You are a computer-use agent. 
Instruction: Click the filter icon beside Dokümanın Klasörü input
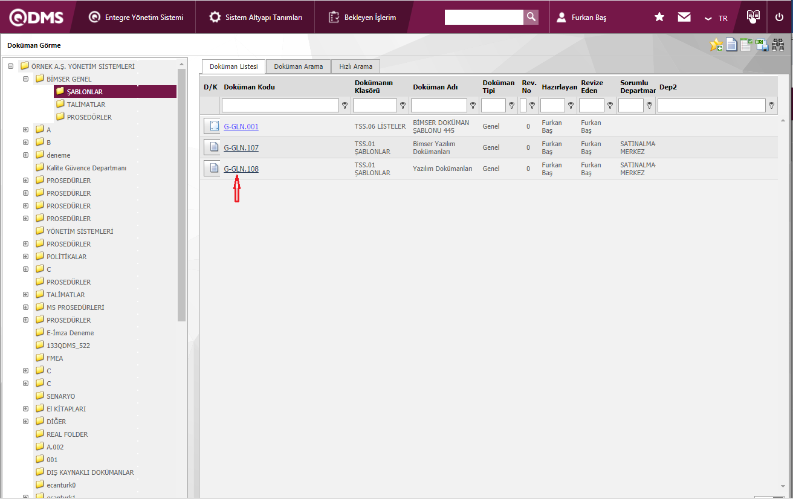click(403, 106)
